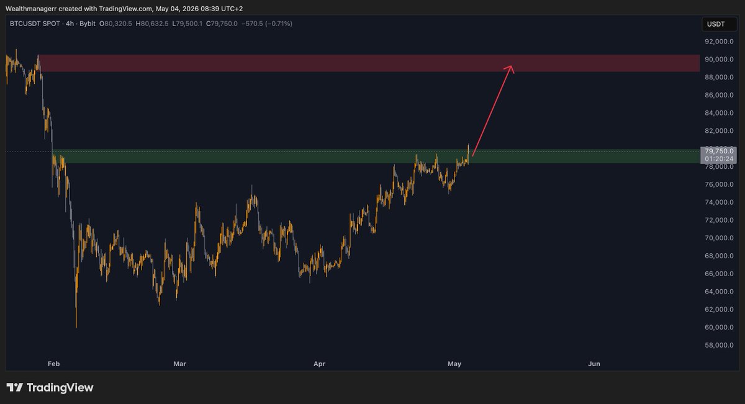Viewport: 745px width, 404px height.
Task: Select the red resistance zone rectangle
Action: pos(369,63)
